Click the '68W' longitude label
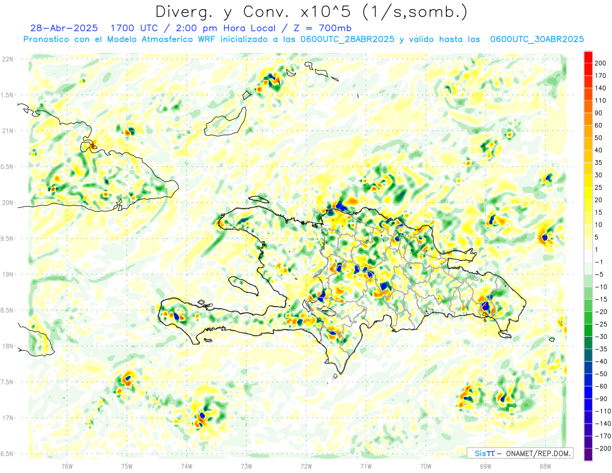This screenshot has height=473, width=612. (545, 466)
